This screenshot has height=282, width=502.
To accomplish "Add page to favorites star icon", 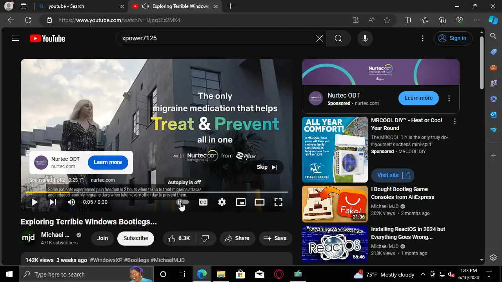I will point(387,20).
